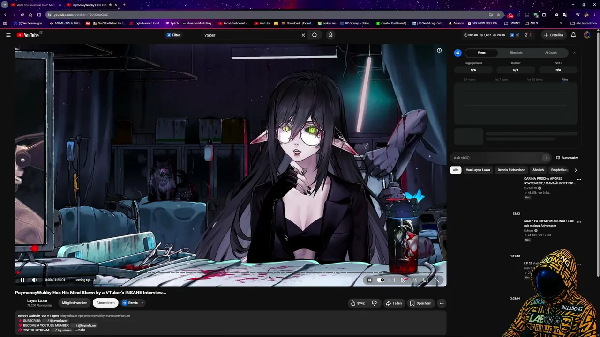Toggle subtitles in the player
The width and height of the screenshot is (600, 337).
[x=392, y=280]
